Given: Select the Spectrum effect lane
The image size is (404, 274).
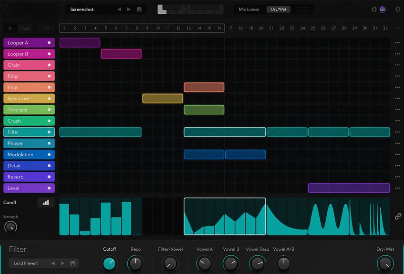Looking at the screenshot, I should tap(29, 99).
